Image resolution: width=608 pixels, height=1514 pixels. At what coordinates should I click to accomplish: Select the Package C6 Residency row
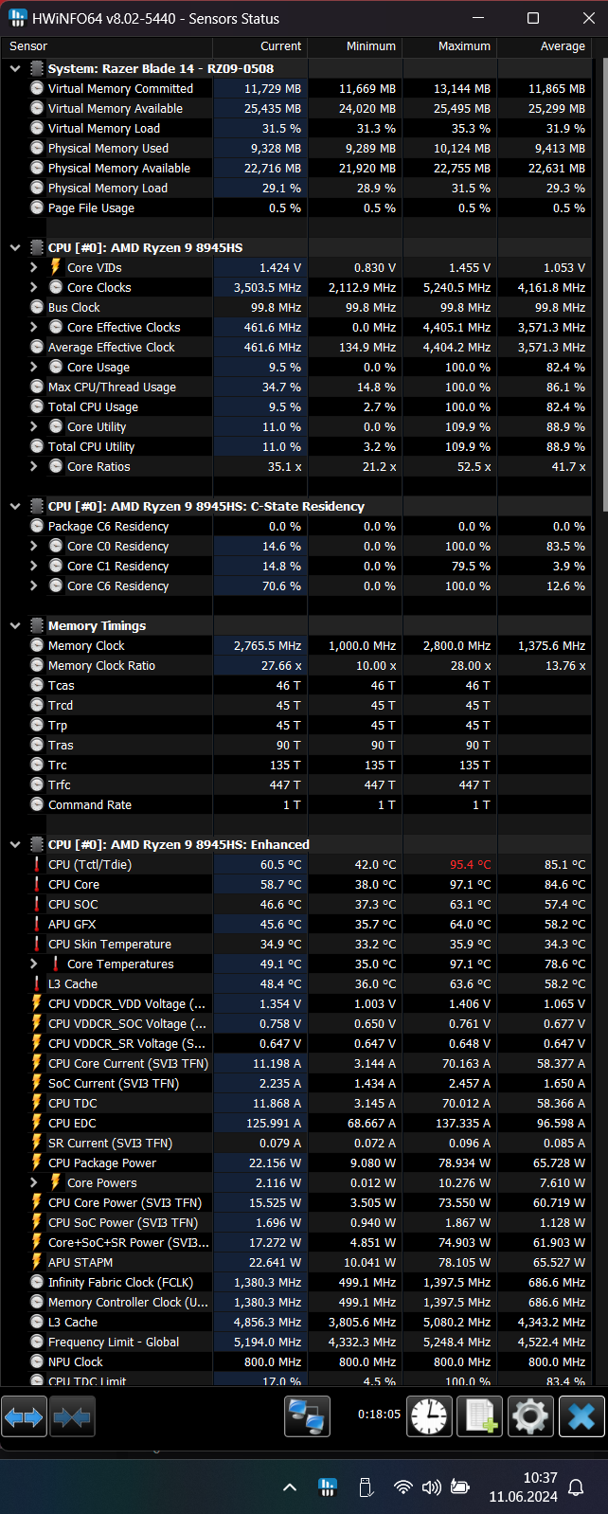[x=296, y=526]
